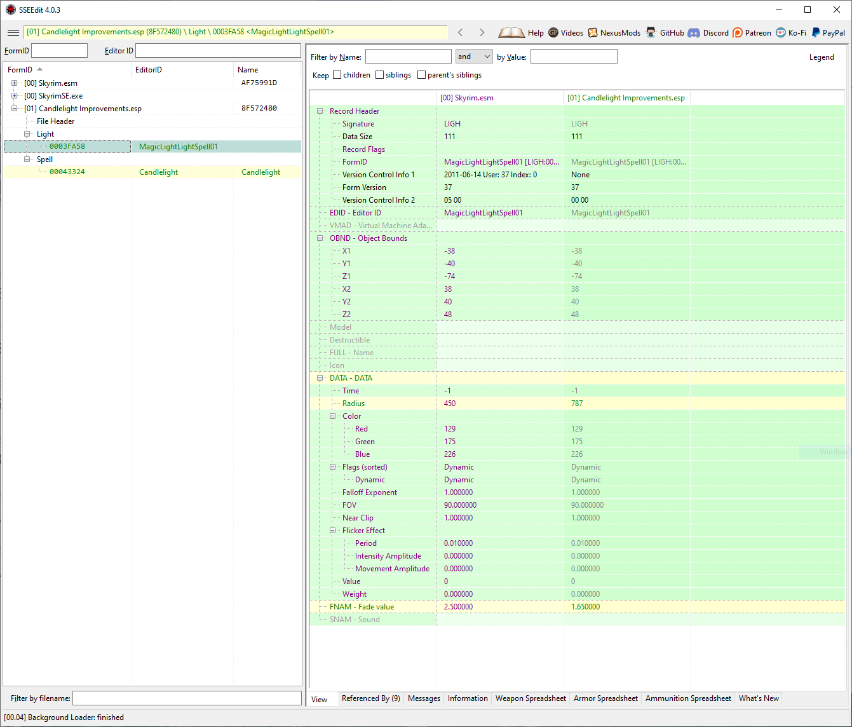Image resolution: width=852 pixels, height=727 pixels.
Task: Click the Discord icon
Action: [694, 32]
